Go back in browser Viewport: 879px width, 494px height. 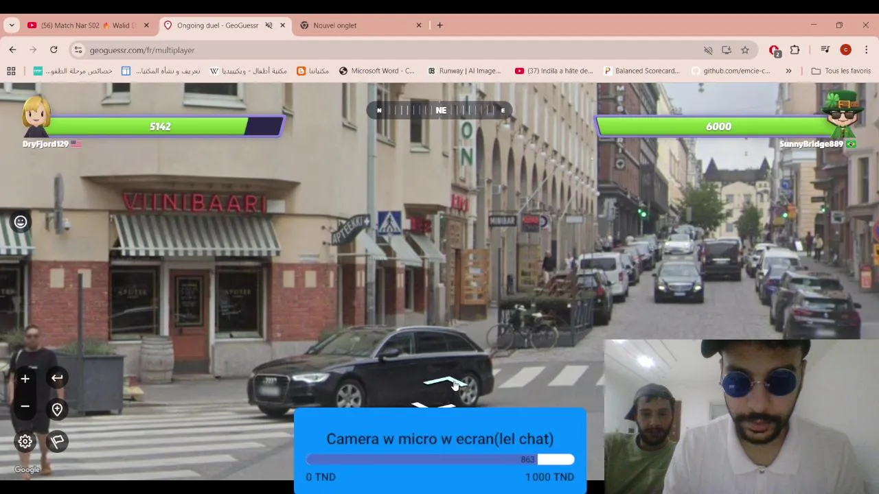[x=12, y=49]
